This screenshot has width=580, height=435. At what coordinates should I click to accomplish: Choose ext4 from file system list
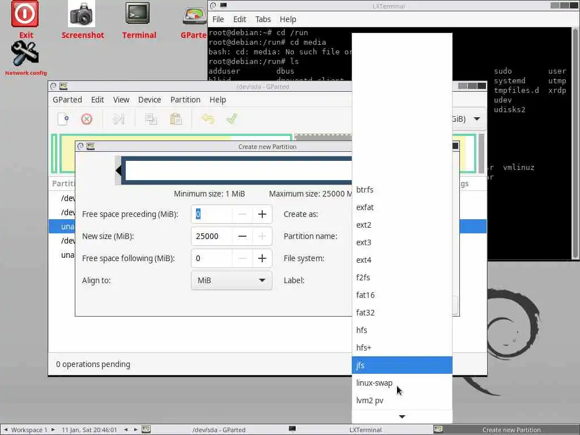[x=402, y=260]
